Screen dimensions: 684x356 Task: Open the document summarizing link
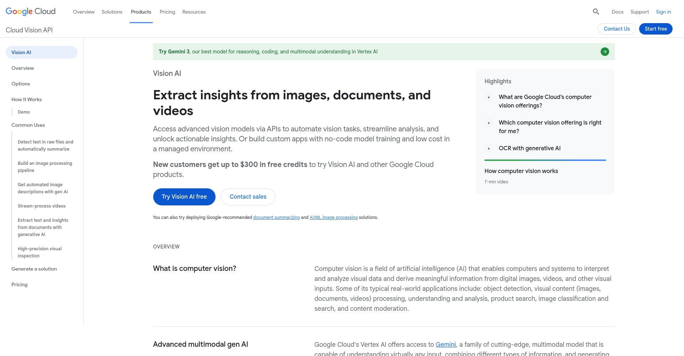[276, 218]
